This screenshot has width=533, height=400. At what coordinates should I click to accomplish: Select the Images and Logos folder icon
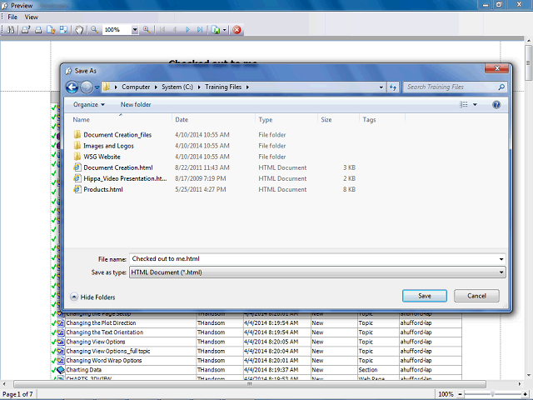tap(77, 146)
